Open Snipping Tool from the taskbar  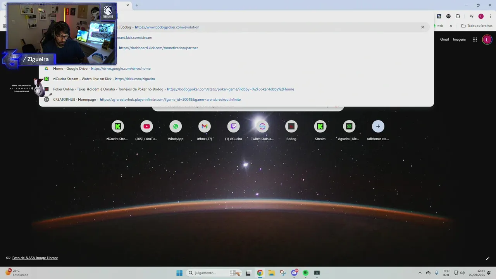pos(283,273)
